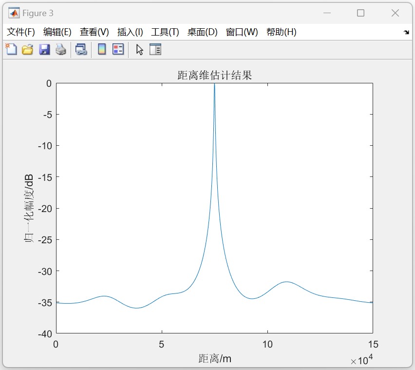Click the y-axis tick label -20
The image size is (415, 370).
pos(45,209)
